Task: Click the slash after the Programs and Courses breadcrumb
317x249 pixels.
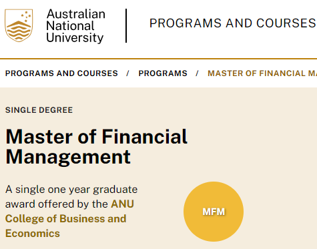Action: (127, 73)
